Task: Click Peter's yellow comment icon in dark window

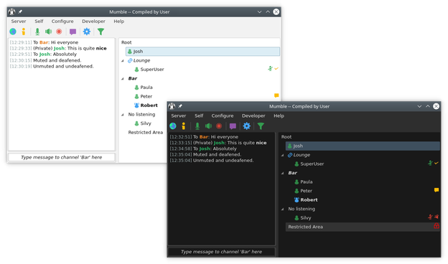Action: click(437, 190)
